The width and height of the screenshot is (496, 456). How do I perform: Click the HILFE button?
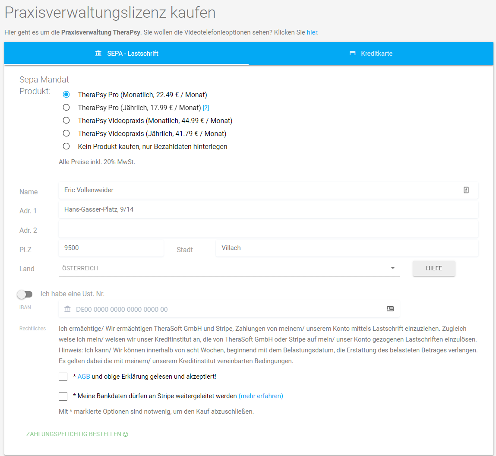click(x=434, y=268)
